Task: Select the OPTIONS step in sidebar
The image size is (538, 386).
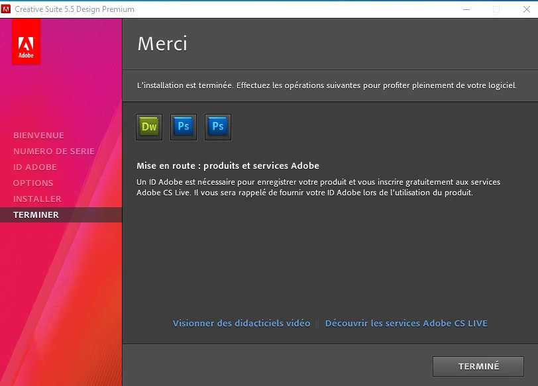Action: 33,183
